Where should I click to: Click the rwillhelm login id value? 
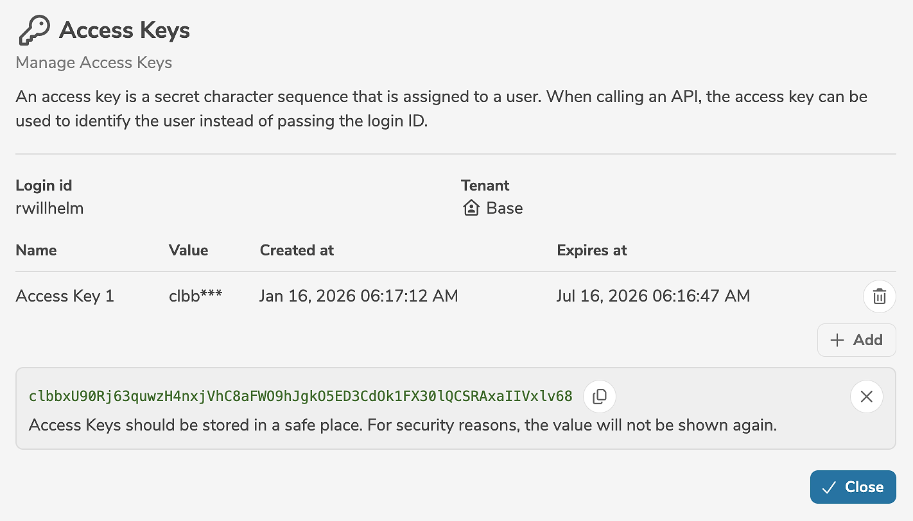pyautogui.click(x=49, y=209)
